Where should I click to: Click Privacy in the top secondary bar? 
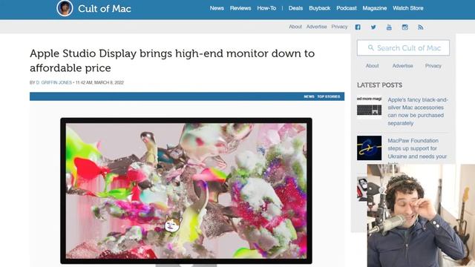tap(339, 27)
